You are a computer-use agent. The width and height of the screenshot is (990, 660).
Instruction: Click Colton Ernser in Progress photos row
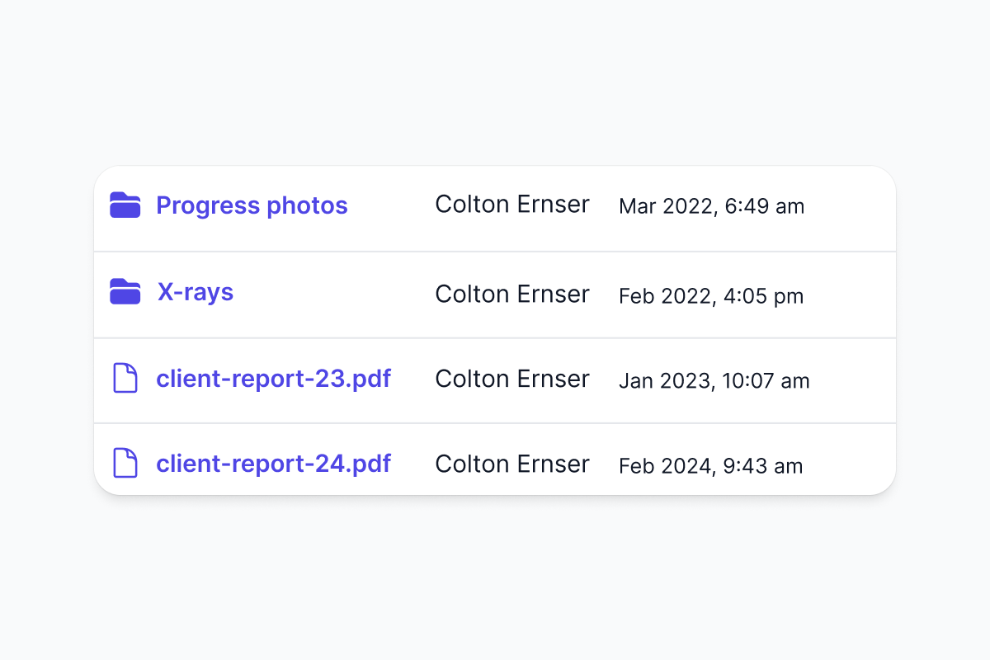coord(511,205)
